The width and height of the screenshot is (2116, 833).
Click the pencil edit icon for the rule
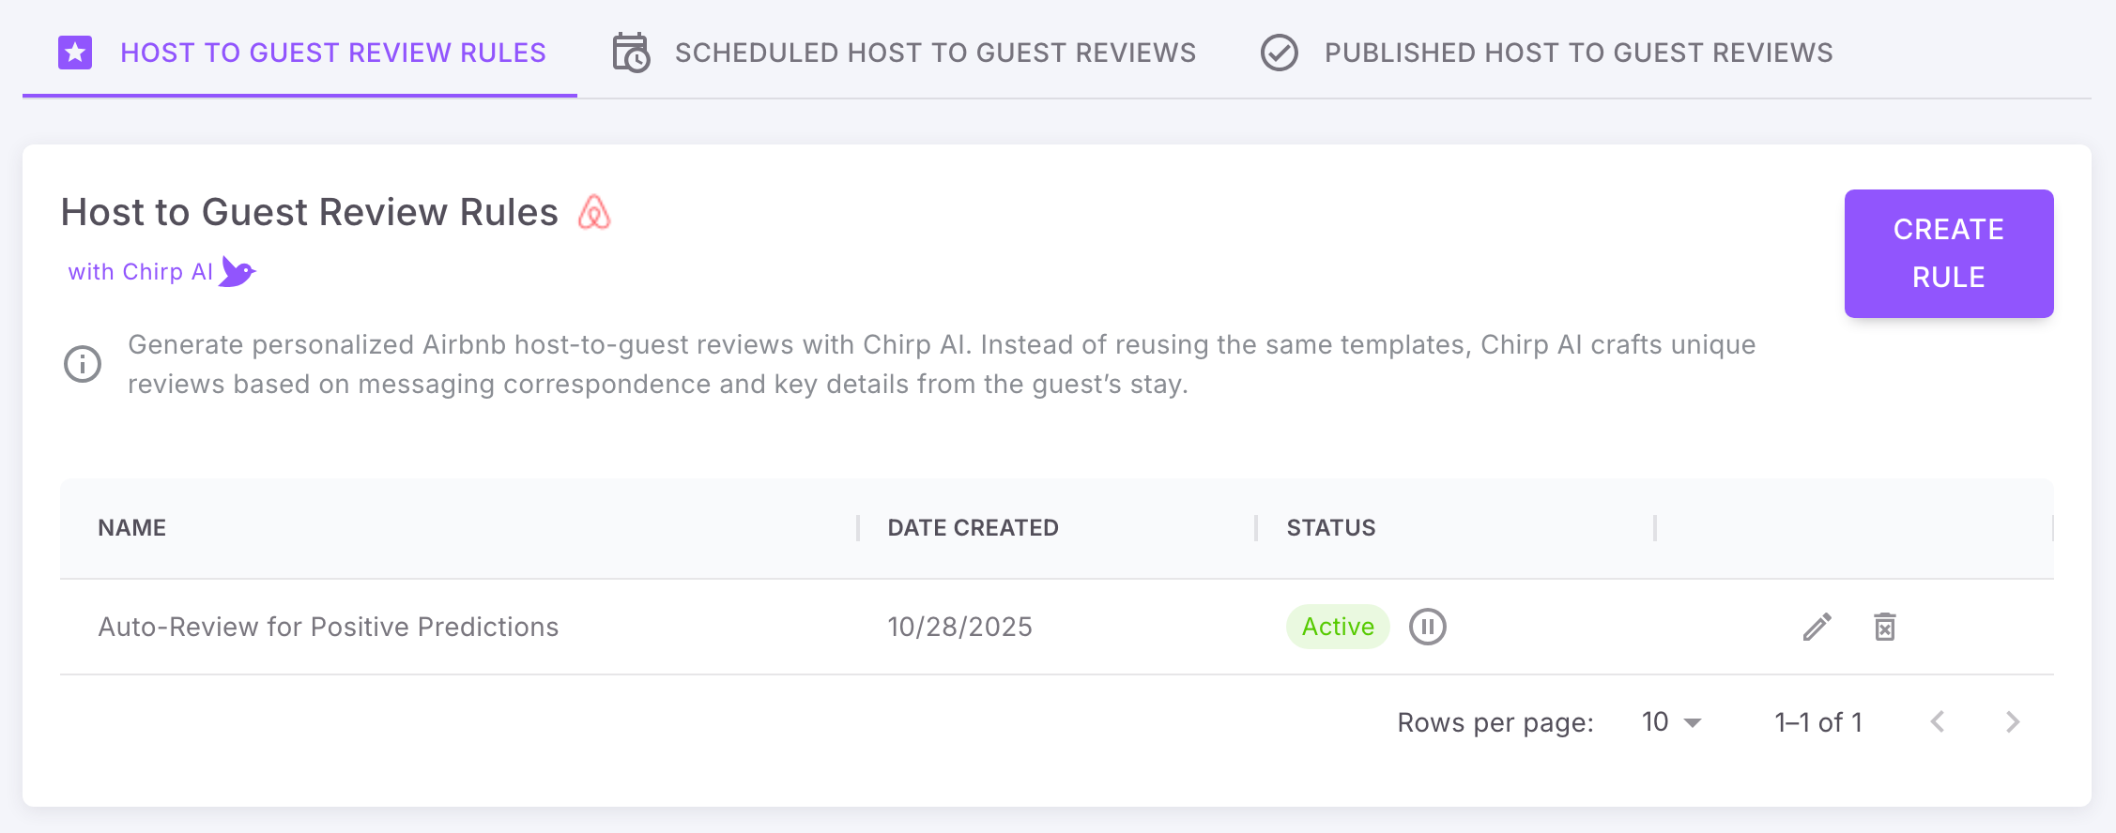point(1817,627)
